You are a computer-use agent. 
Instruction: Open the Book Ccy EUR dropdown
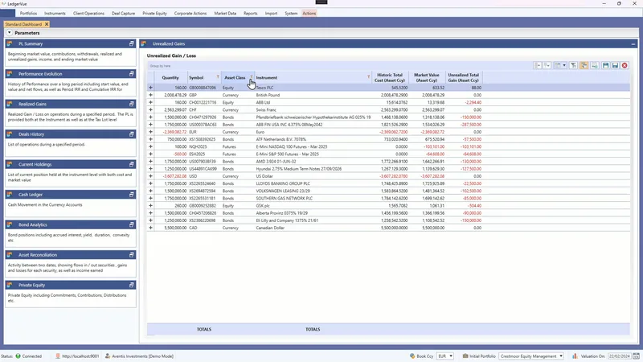pos(445,356)
